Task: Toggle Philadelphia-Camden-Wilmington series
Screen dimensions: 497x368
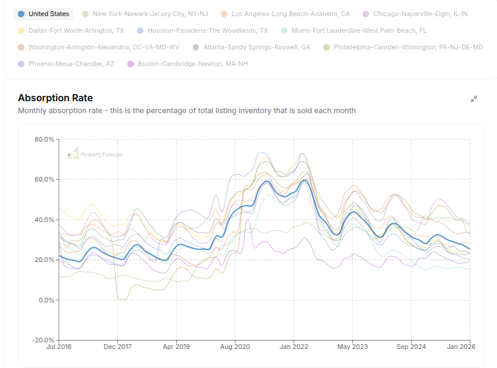Action: pos(403,47)
